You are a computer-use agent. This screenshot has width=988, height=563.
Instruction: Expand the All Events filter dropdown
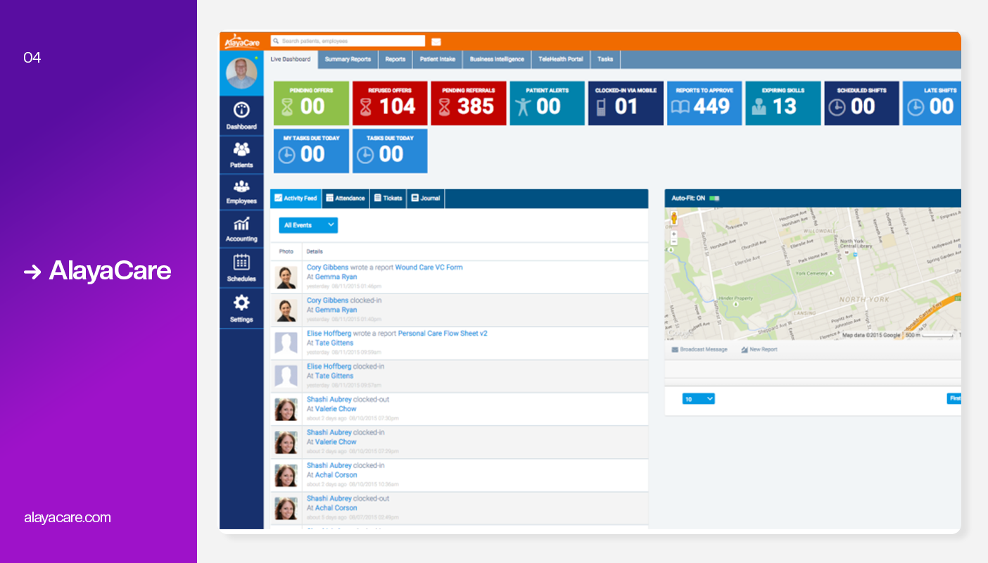(x=308, y=225)
